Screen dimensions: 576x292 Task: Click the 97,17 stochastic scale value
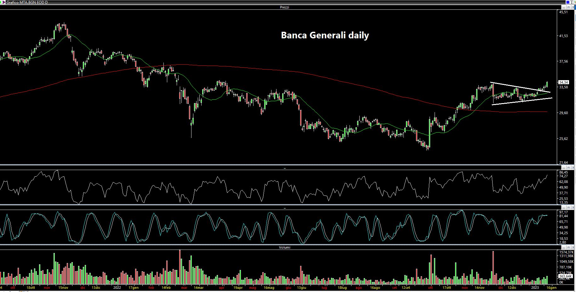click(x=563, y=212)
